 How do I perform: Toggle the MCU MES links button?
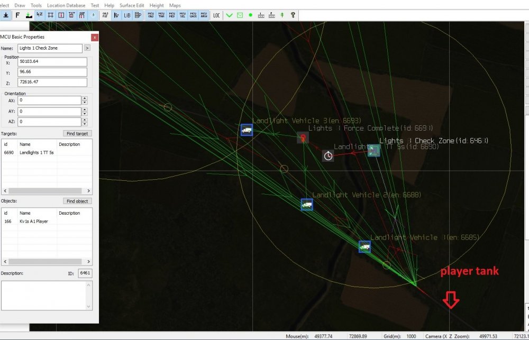tap(172, 15)
